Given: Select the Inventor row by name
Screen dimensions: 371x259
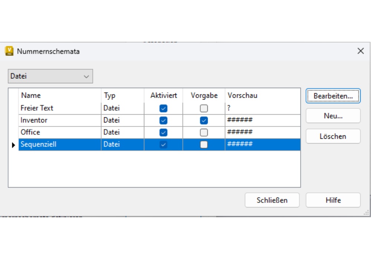Looking at the screenshot, I should pos(34,120).
